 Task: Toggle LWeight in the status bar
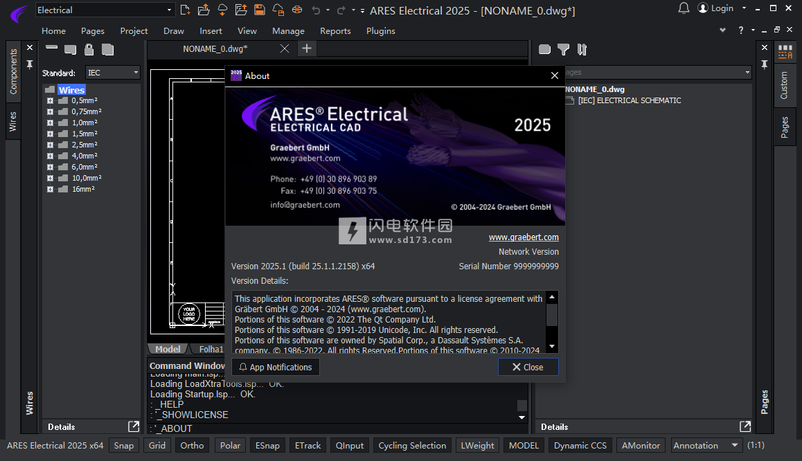pos(478,446)
